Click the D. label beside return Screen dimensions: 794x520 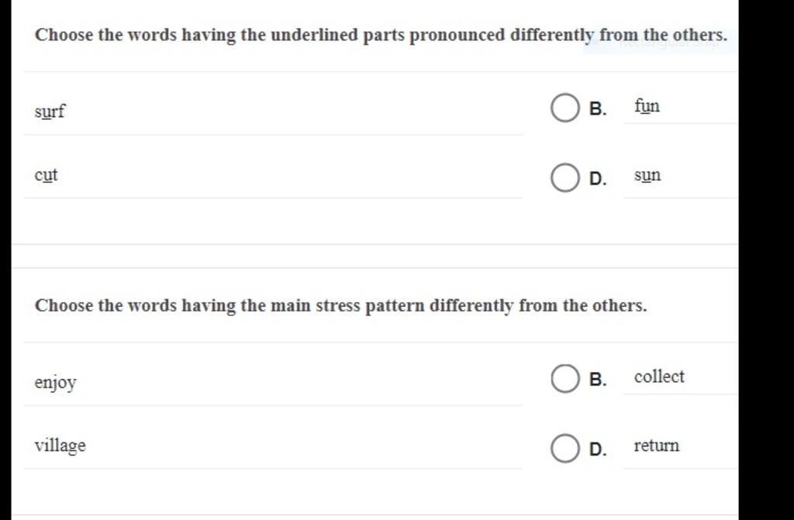[x=598, y=449]
